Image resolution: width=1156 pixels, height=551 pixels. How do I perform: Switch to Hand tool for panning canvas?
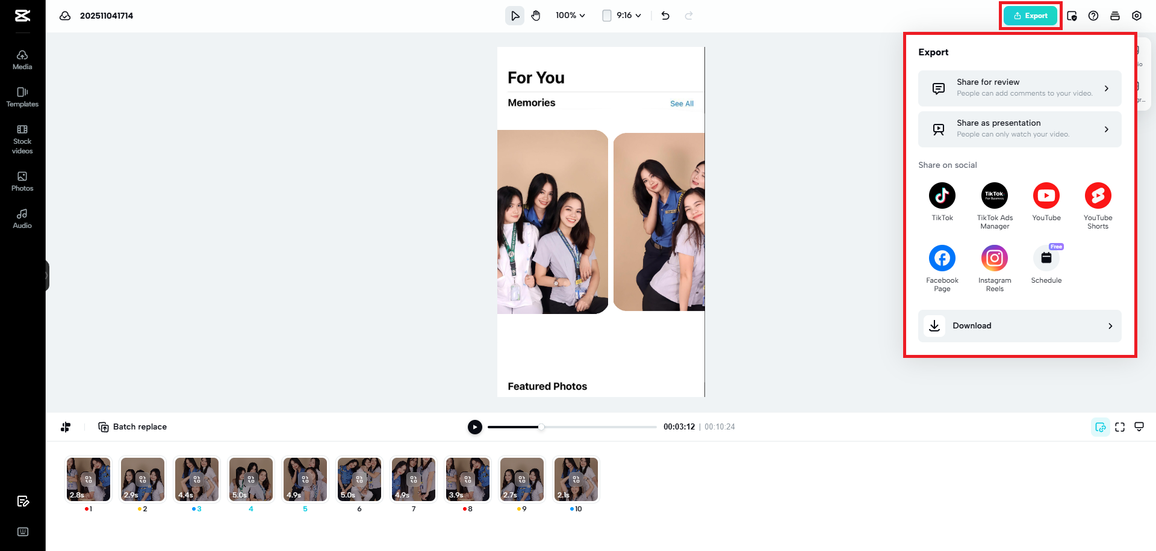click(x=536, y=15)
